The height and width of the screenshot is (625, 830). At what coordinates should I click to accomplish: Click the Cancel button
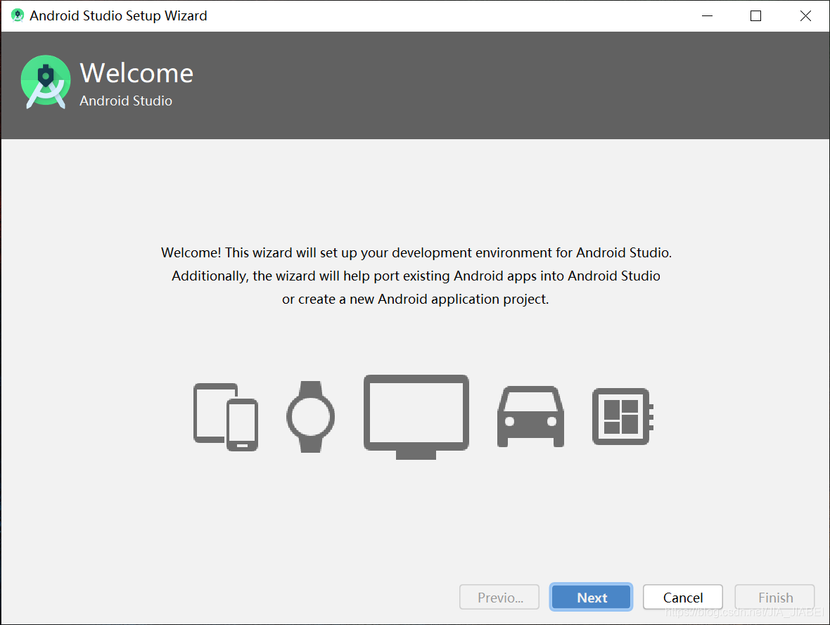(x=683, y=597)
